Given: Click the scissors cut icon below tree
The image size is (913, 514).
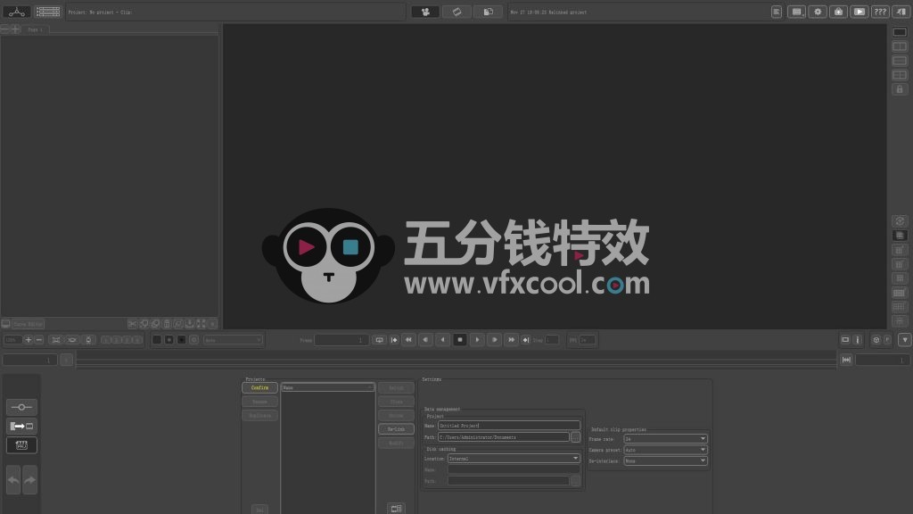Looking at the screenshot, I should point(132,323).
